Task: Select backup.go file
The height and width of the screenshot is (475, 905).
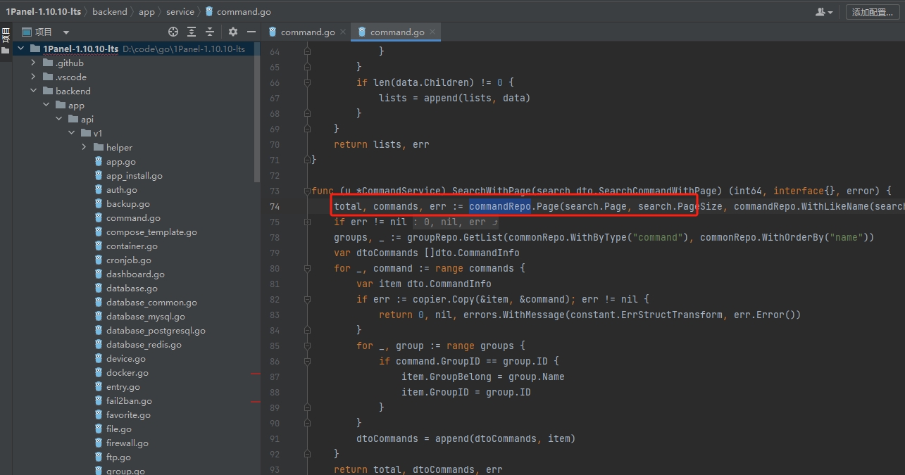Action: [x=128, y=203]
